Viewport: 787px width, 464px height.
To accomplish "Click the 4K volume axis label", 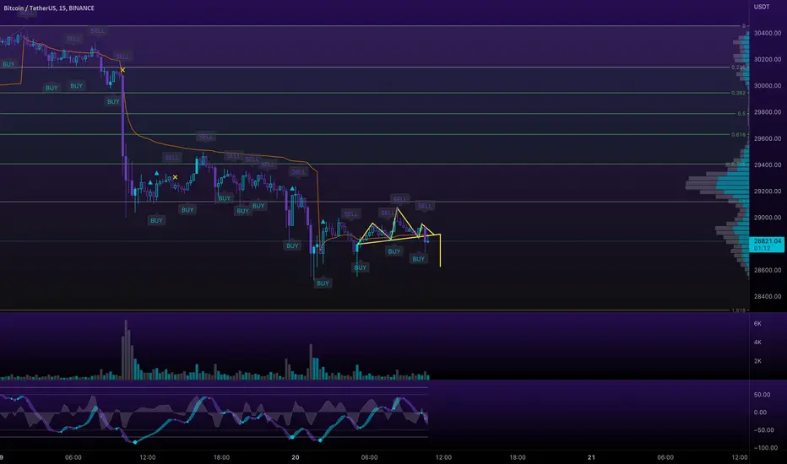I will [757, 343].
